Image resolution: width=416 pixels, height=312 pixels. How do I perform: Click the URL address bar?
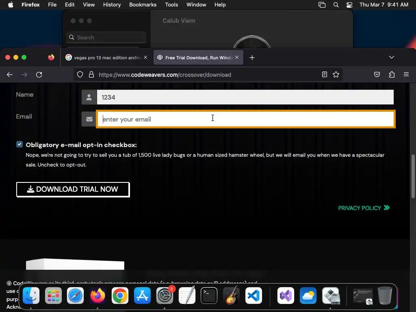208,75
